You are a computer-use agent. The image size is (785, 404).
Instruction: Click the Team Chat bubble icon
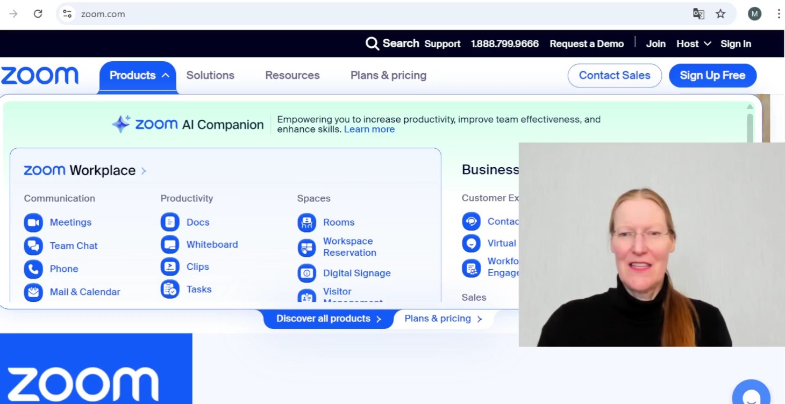(x=33, y=246)
